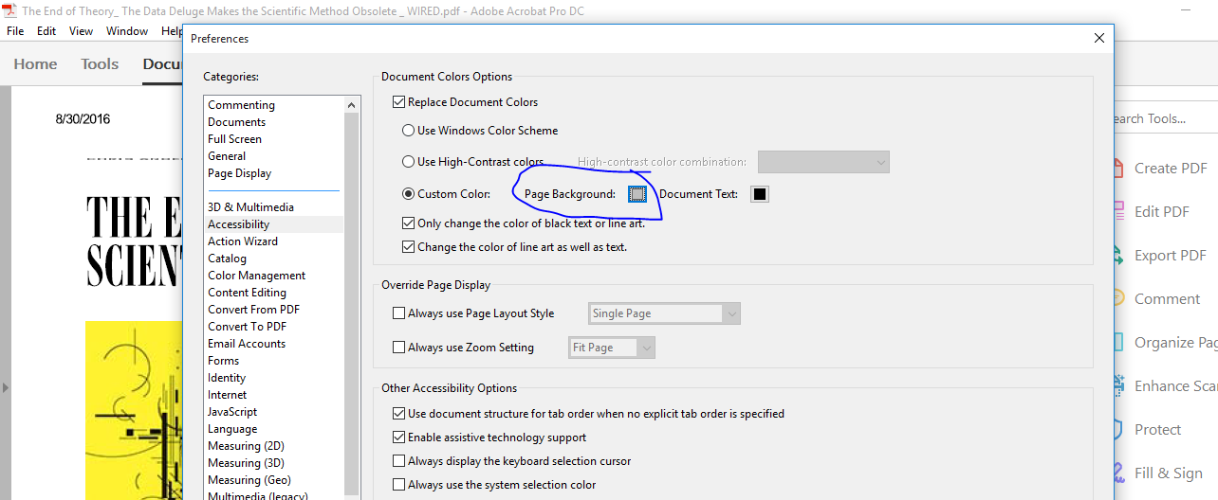Screen dimensions: 1218x500
Task: Toggle Always display the keyboard selection cursor
Action: pos(398,461)
